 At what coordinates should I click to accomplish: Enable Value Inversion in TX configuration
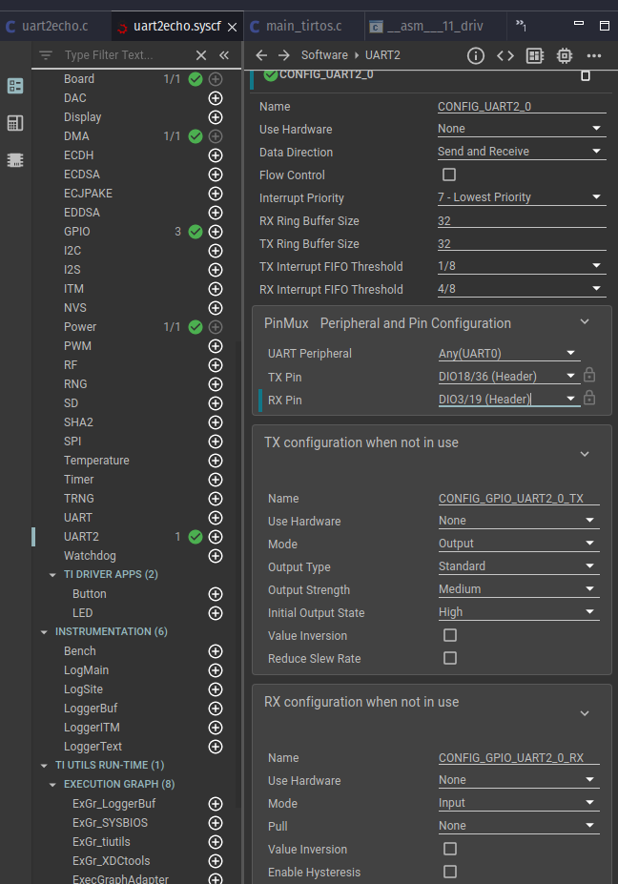447,635
